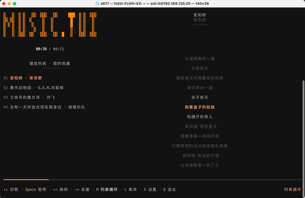The image size is (305, 198).
Task: Click the folder icon in the title bar
Action: tap(97, 4)
